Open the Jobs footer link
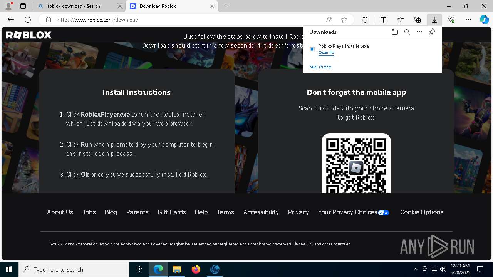493x277 pixels. tap(89, 212)
